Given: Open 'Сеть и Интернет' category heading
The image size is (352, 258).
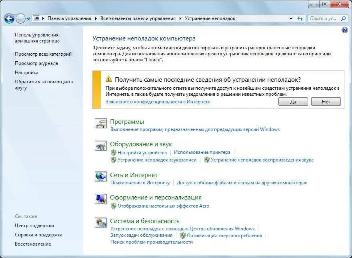Looking at the screenshot, I should pos(134,175).
